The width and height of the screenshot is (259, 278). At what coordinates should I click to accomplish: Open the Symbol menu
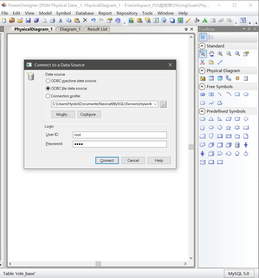pos(63,13)
